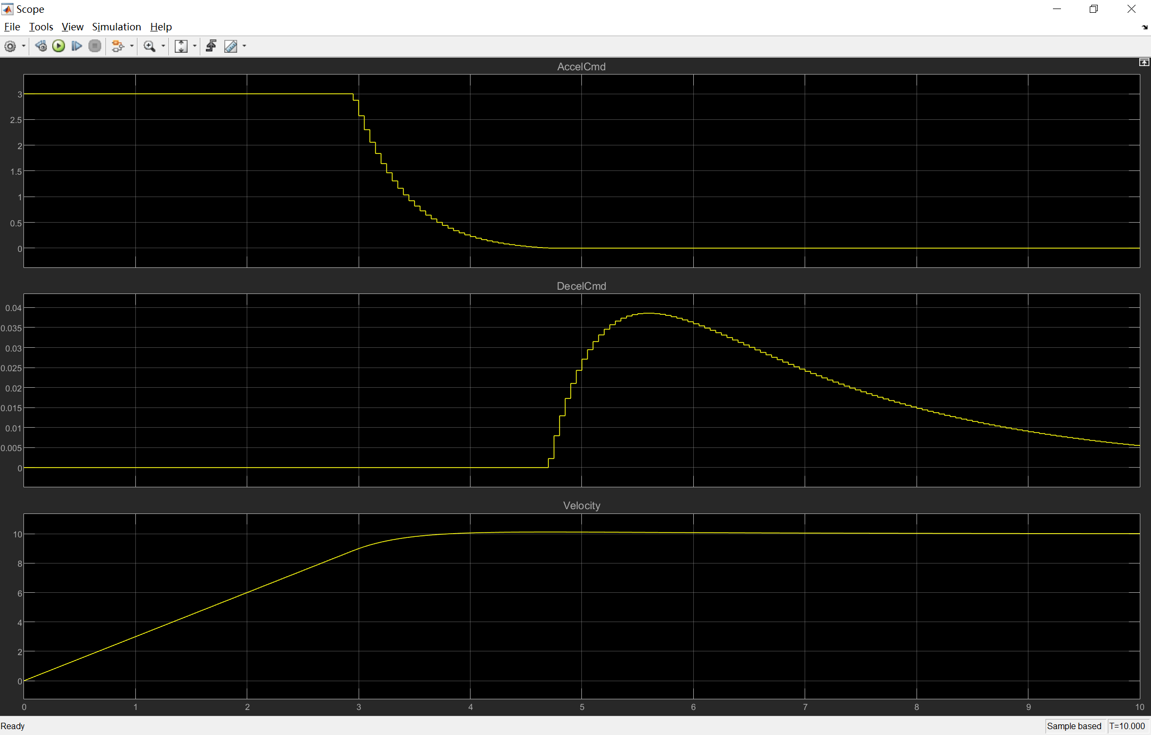
Task: Click Scale Y-axis limits icon
Action: (x=181, y=46)
